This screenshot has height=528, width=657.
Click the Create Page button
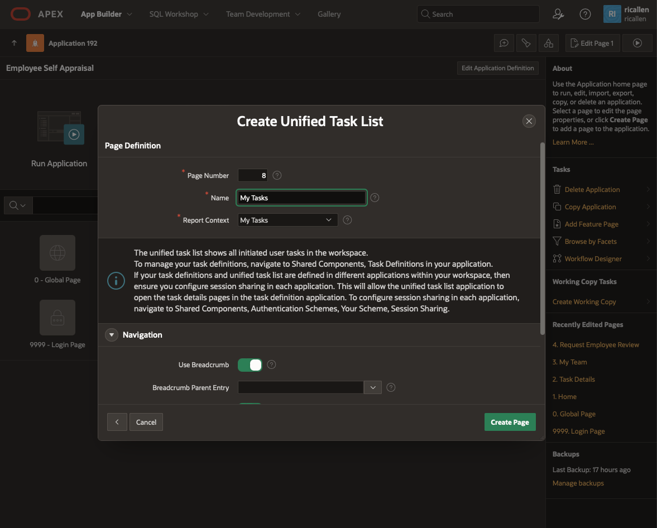pos(510,422)
